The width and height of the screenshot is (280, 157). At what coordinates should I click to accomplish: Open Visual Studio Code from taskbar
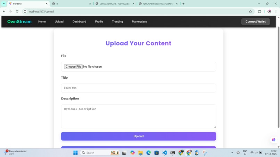(x=165, y=153)
